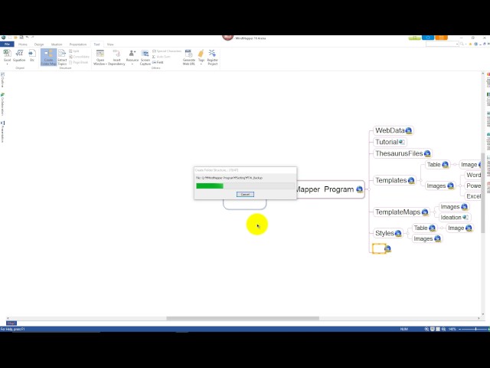Open the Collaboration side panel
This screenshot has height=368, width=490.
point(2,104)
